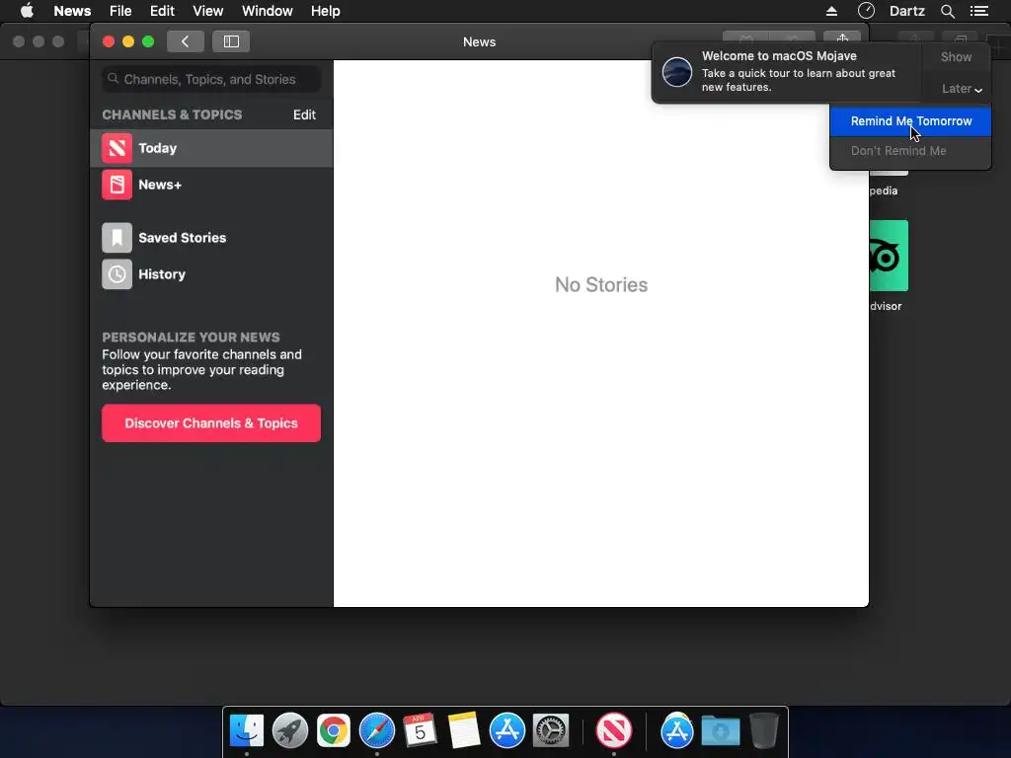Open the Downloads folder in the Dock
Image resolution: width=1011 pixels, height=758 pixels.
pyautogui.click(x=720, y=730)
